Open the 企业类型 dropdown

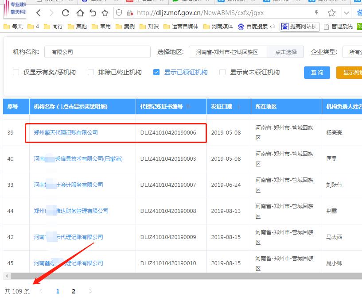352,52
